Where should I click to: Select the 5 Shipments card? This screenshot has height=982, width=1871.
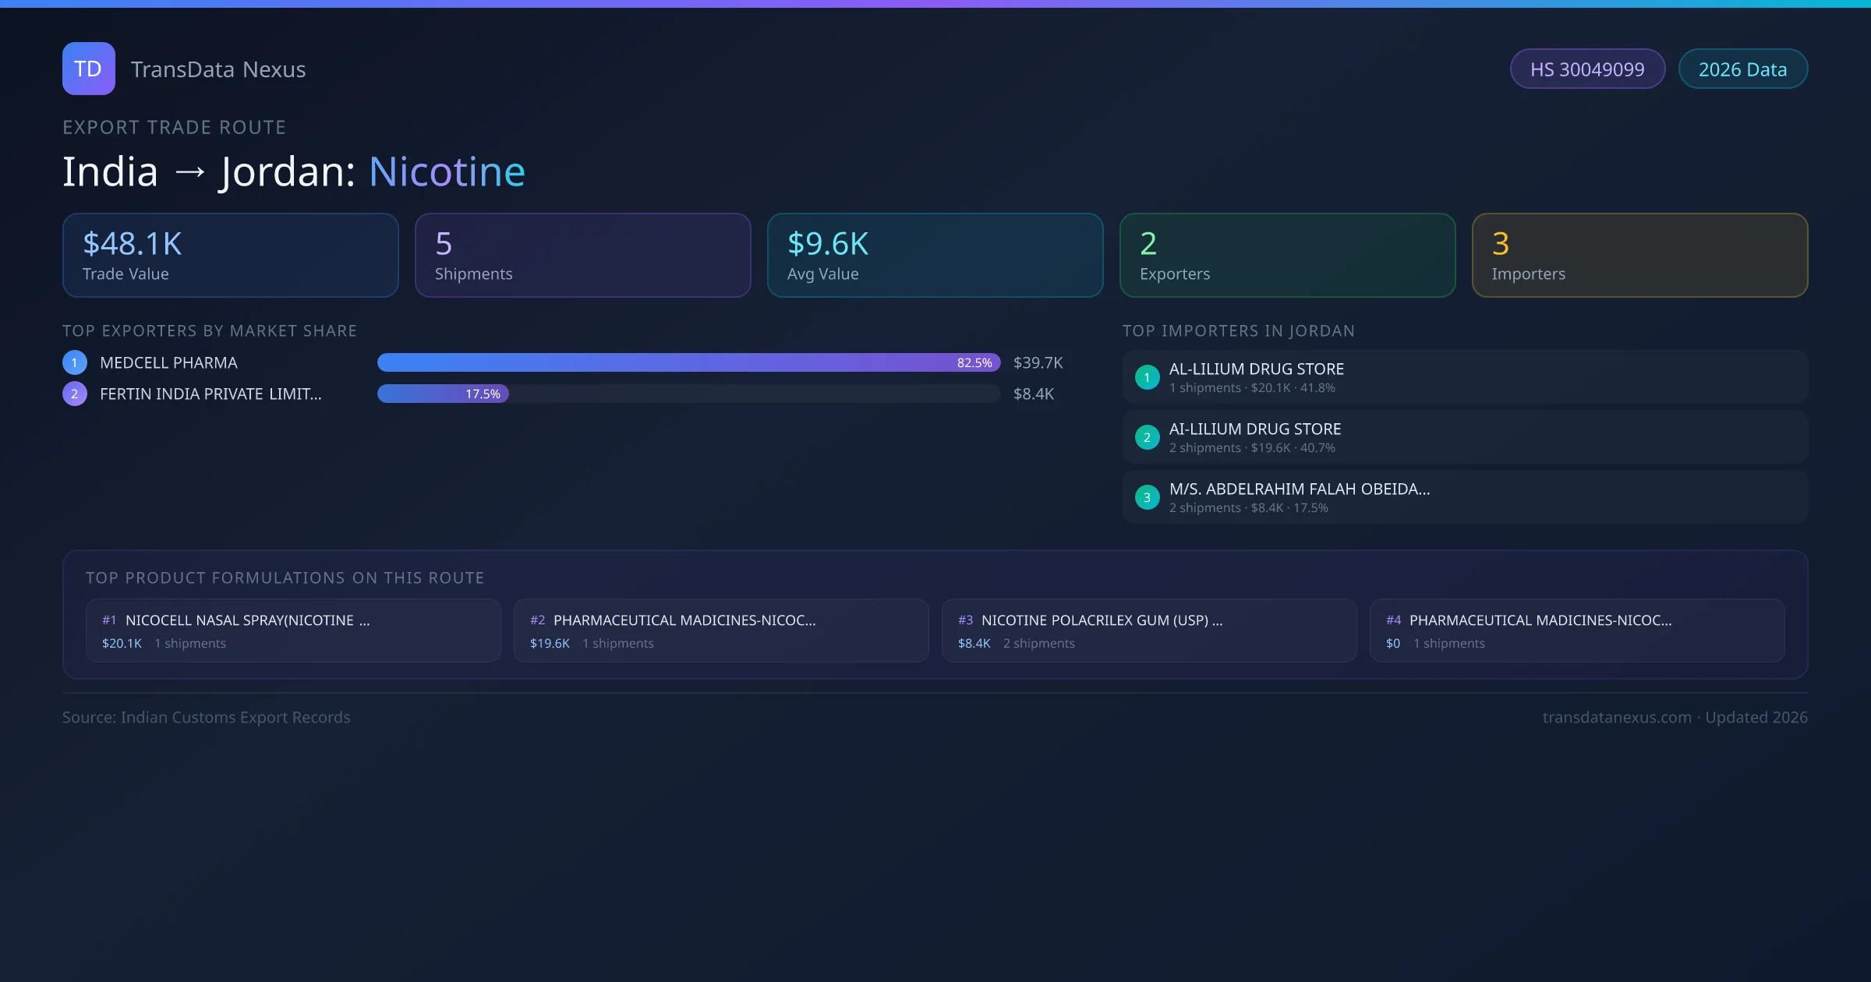(x=582, y=256)
